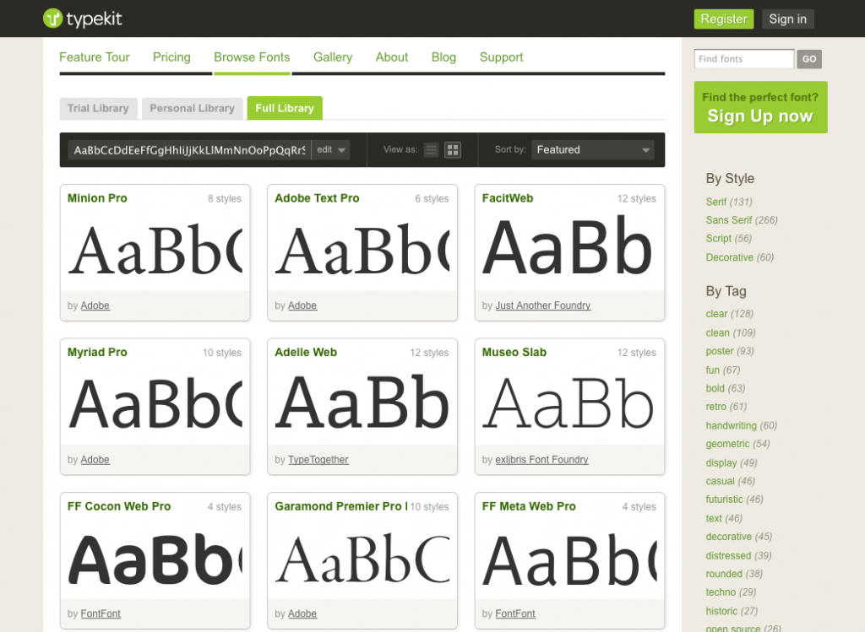Image resolution: width=865 pixels, height=632 pixels.
Task: Open the Minion Pro font title
Action: (97, 198)
